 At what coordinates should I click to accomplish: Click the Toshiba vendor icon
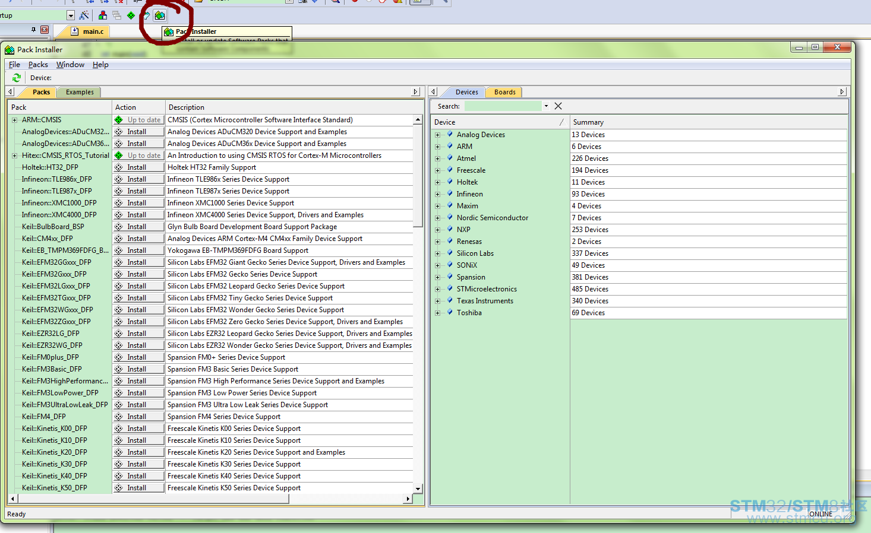[450, 312]
